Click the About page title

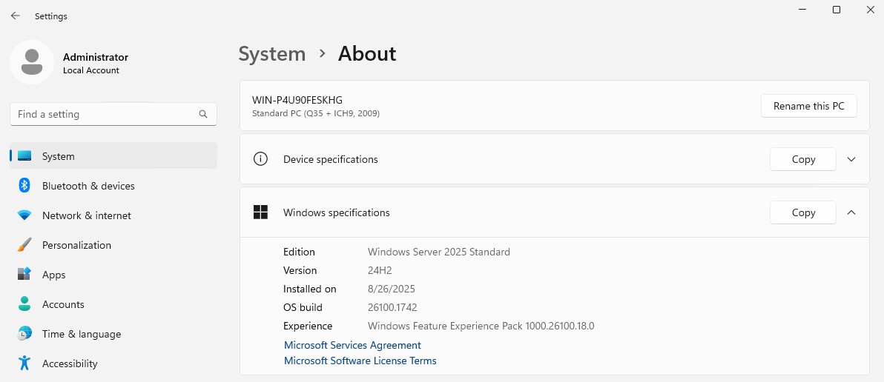367,54
